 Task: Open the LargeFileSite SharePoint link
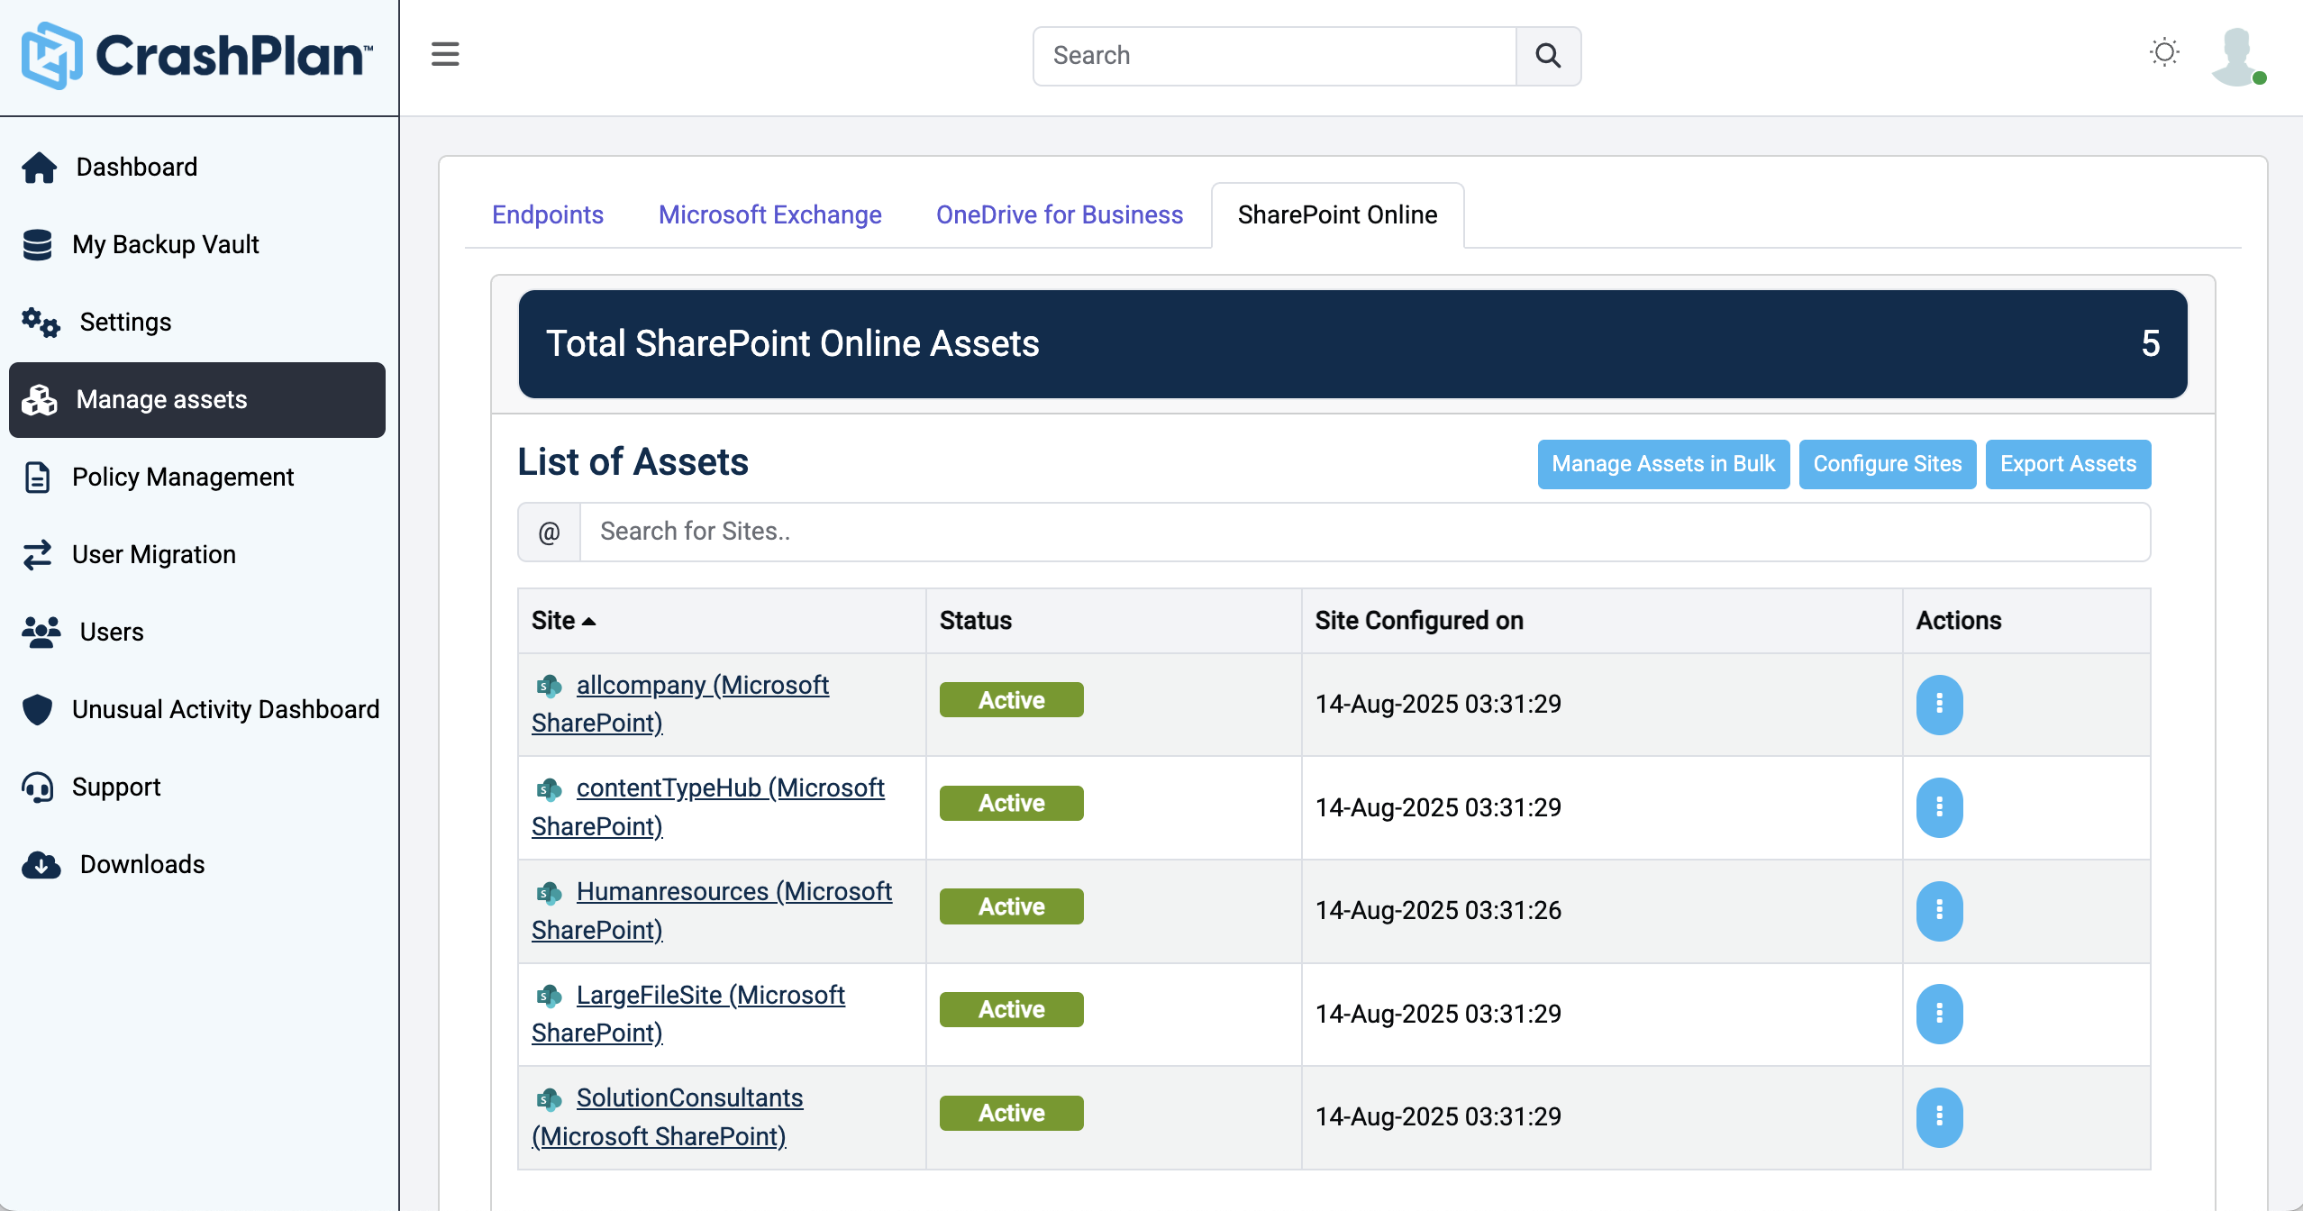coord(709,995)
